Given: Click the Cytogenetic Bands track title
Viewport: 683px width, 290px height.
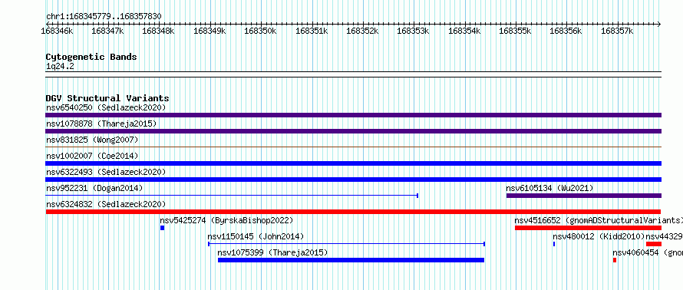Looking at the screenshot, I should pos(91,57).
